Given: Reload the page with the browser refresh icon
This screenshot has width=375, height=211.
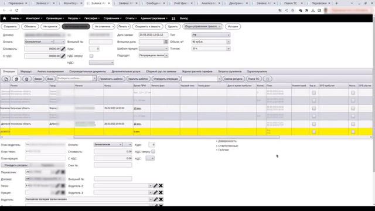Looking at the screenshot, I should click(17, 11).
